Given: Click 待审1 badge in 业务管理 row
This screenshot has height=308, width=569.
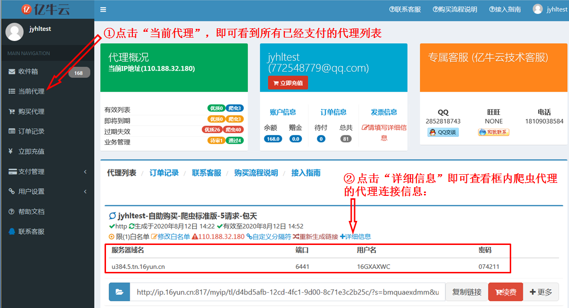Looking at the screenshot, I should [216, 140].
